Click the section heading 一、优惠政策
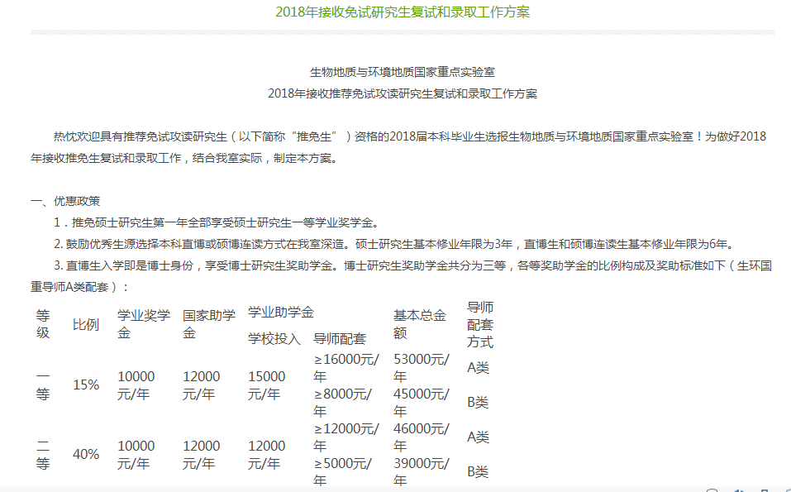The height and width of the screenshot is (492, 791). (65, 201)
